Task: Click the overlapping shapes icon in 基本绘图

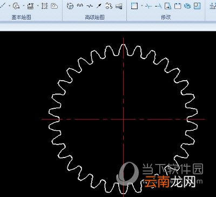Action: [16, 6]
